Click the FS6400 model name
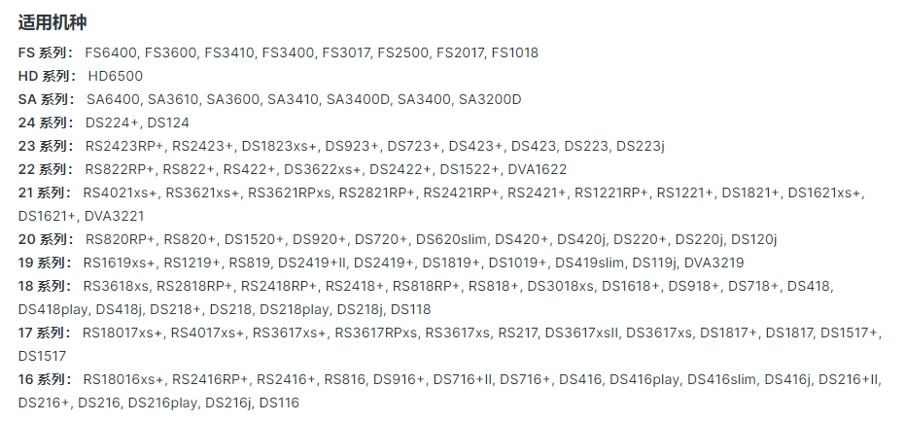 110,53
